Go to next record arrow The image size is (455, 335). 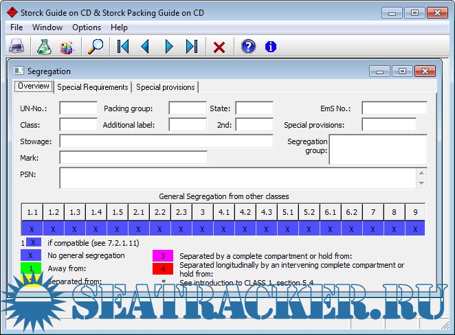click(x=169, y=47)
